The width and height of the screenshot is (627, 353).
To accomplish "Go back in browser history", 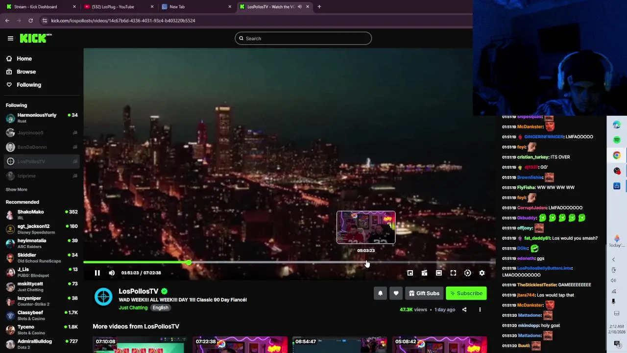I will 7,21.
